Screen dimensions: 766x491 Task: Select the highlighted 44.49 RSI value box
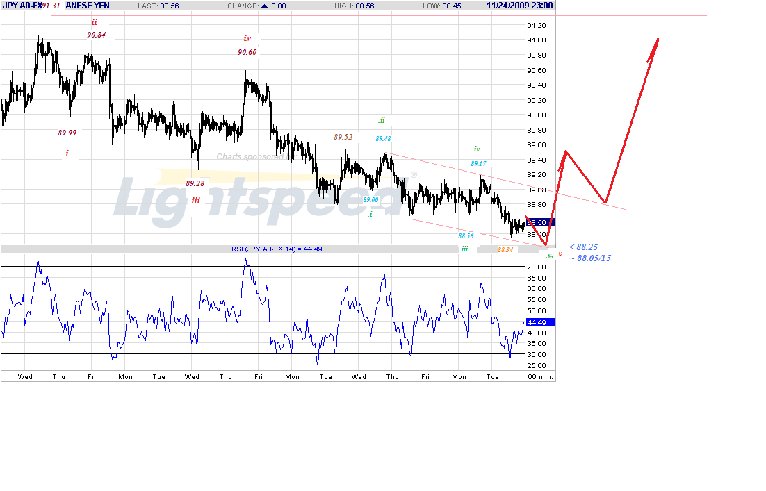(x=540, y=323)
